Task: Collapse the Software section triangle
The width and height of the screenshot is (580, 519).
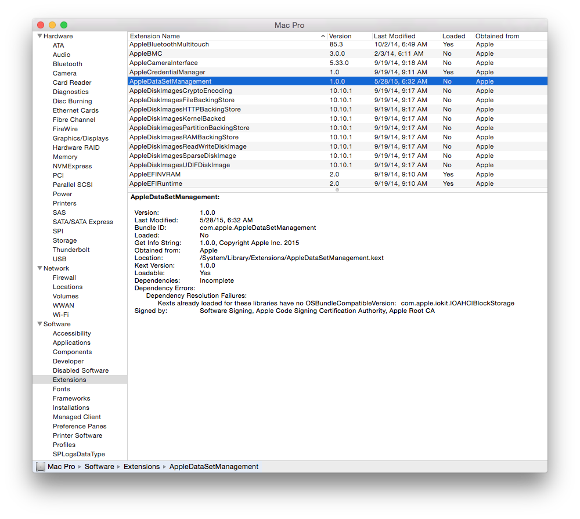Action: coord(39,324)
